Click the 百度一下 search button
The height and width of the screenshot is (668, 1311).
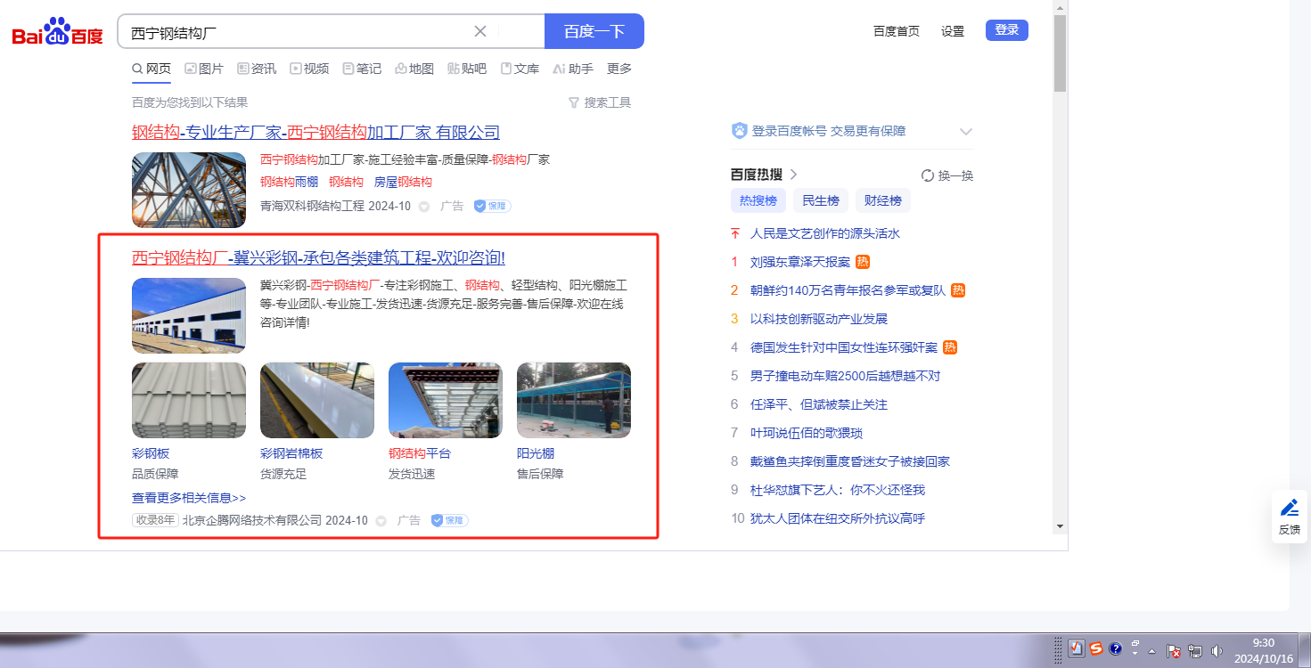click(594, 31)
